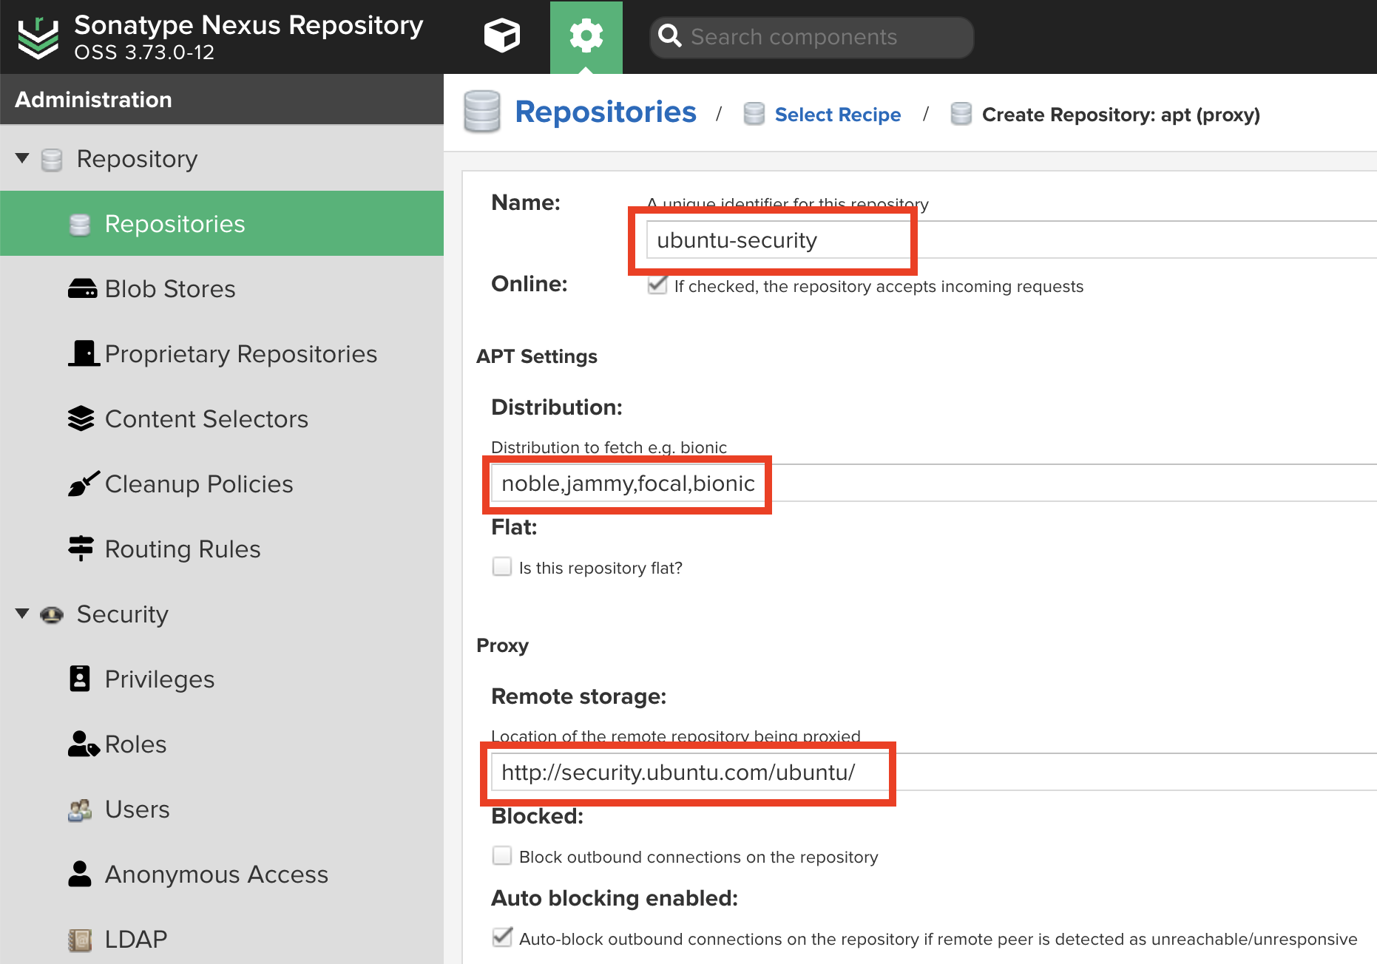Check Block outbound connections checkbox
The height and width of the screenshot is (964, 1377).
[x=502, y=856]
